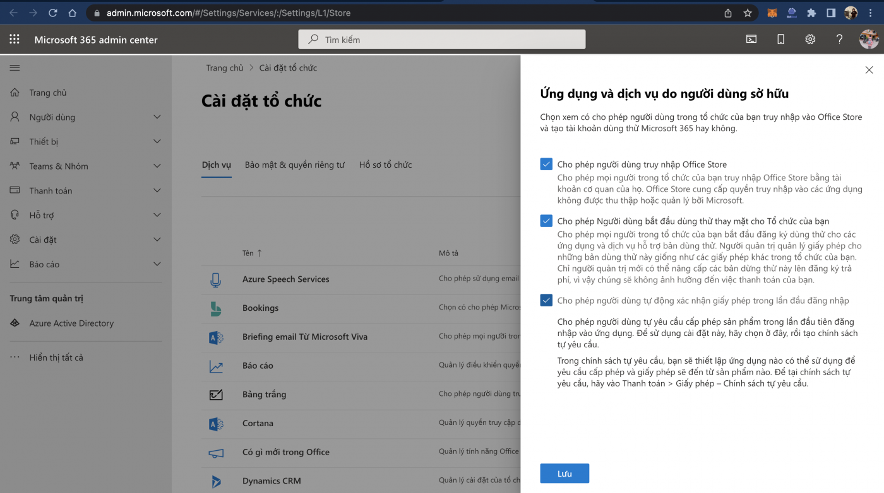This screenshot has width=884, height=493.
Task: Sort by the Tên column header
Action: [252, 253]
